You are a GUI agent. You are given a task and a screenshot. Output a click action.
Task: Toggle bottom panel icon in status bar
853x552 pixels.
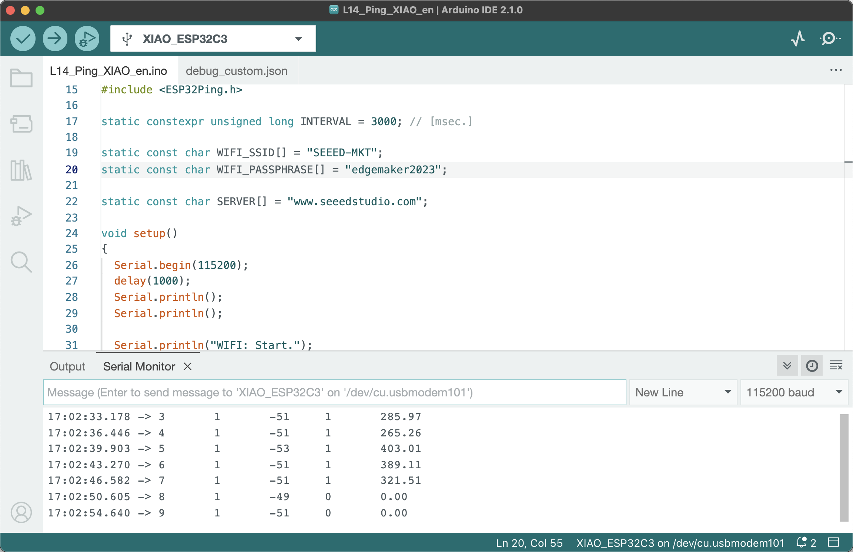point(833,542)
